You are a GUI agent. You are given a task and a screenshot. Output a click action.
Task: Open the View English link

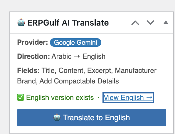pyautogui.click(x=128, y=98)
